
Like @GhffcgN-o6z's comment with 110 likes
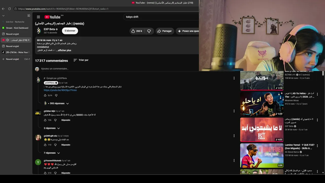45,145
